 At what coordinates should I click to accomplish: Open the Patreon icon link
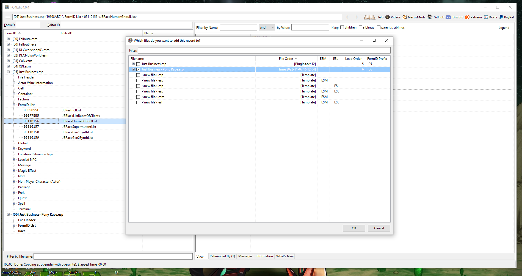click(x=467, y=17)
